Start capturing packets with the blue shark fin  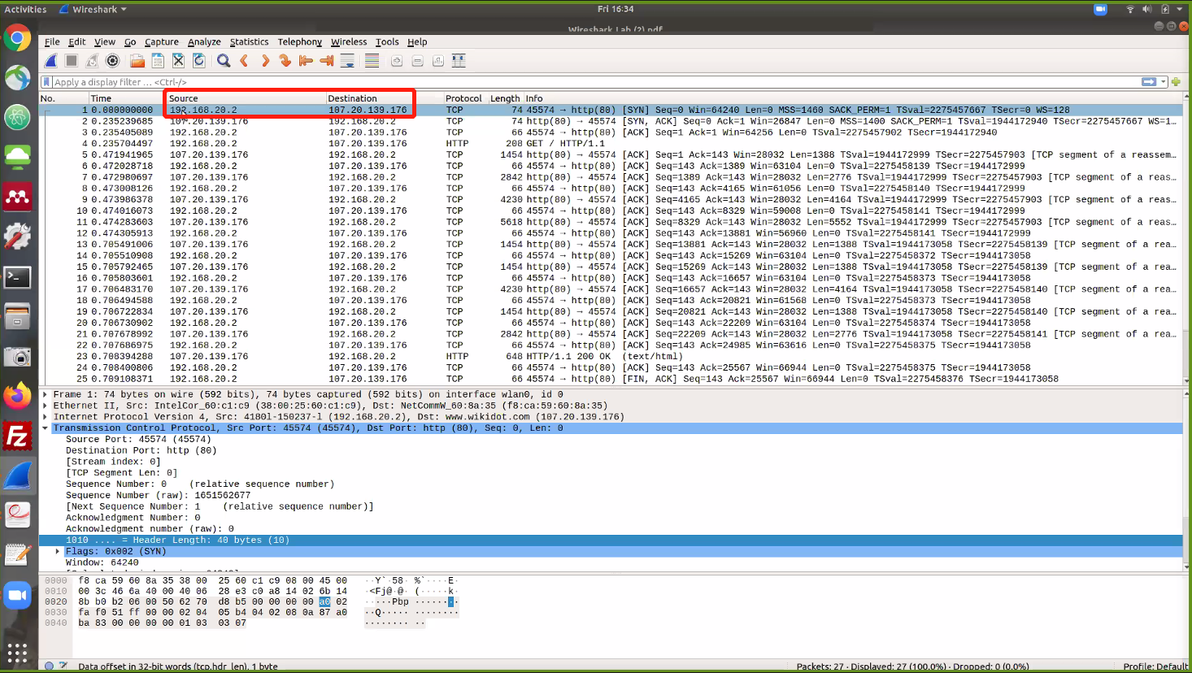pos(50,61)
